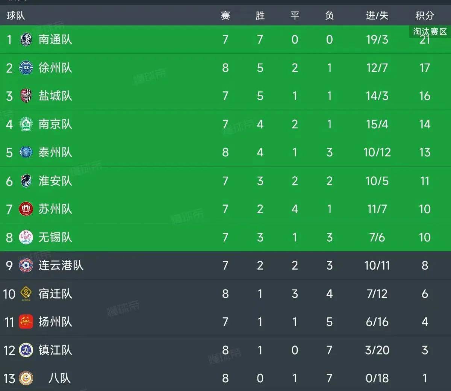Click the 无锡队 pink logo
Viewport: 451px width, 391px height.
pyautogui.click(x=26, y=237)
